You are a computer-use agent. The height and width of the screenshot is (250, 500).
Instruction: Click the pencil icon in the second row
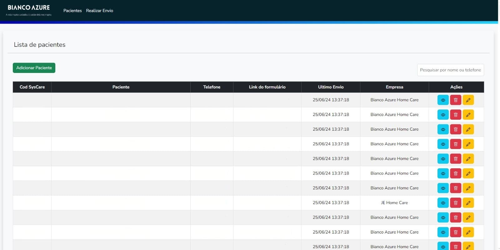click(468, 115)
